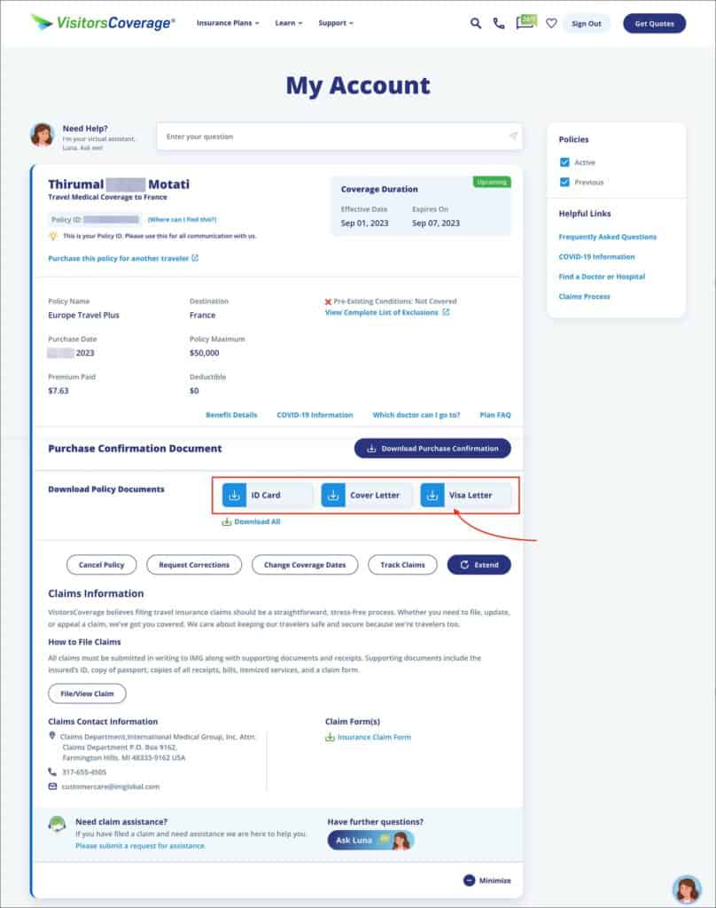Open floating Luna chat avatar
This screenshot has width=716, height=908.
click(x=687, y=889)
